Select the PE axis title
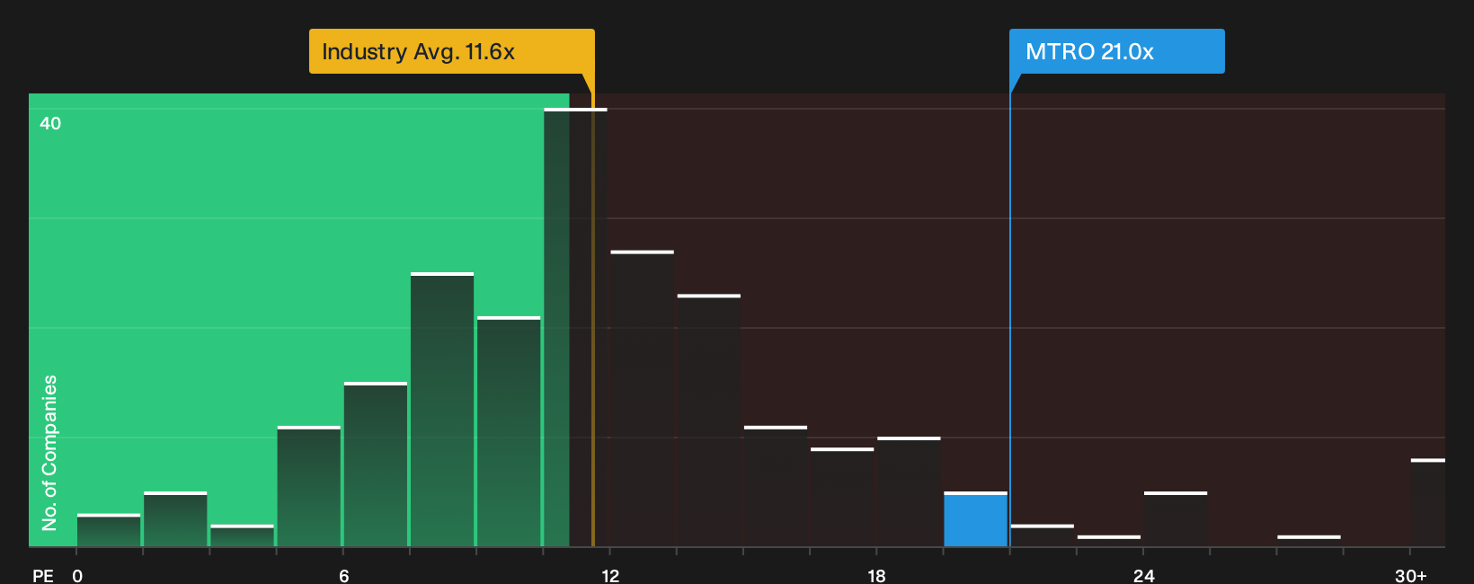Image resolution: width=1474 pixels, height=584 pixels. coord(43,576)
